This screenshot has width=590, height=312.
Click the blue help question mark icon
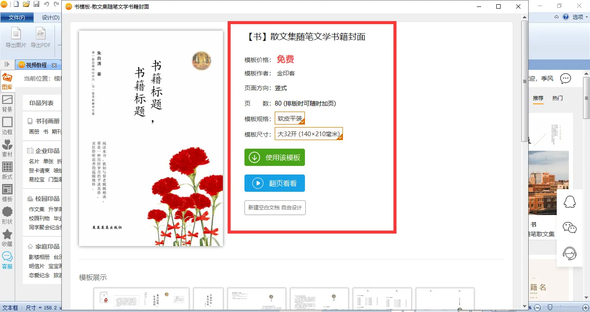coord(566,17)
